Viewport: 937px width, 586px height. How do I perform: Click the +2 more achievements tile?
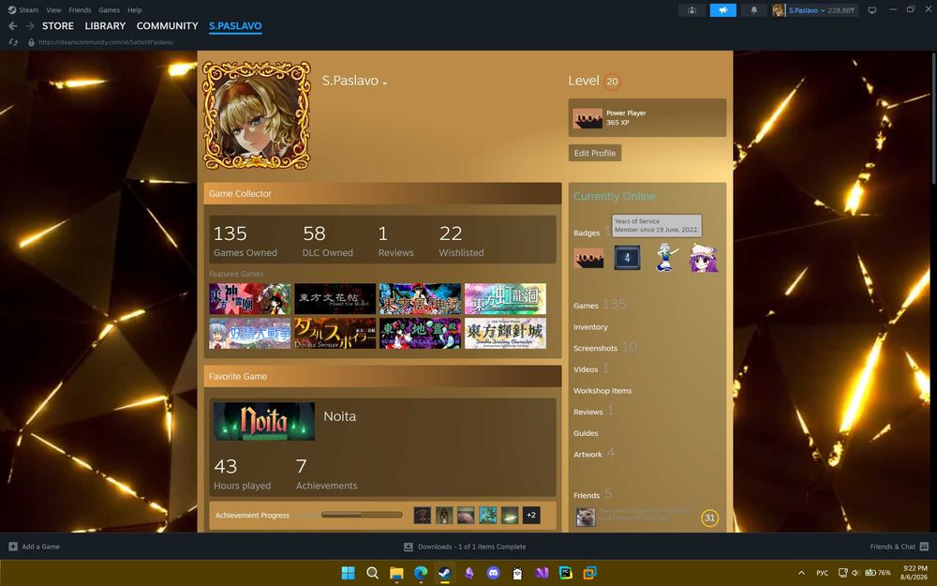tap(531, 515)
